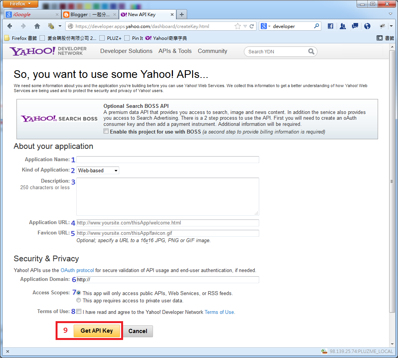Close the iGoogle tab
The height and width of the screenshot is (358, 398).
click(57, 15)
